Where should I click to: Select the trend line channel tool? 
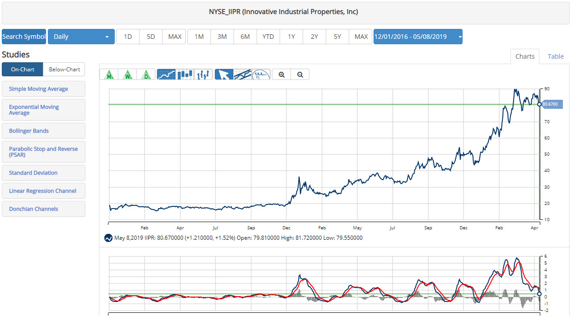tap(242, 74)
